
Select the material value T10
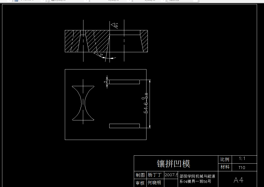(242, 167)
